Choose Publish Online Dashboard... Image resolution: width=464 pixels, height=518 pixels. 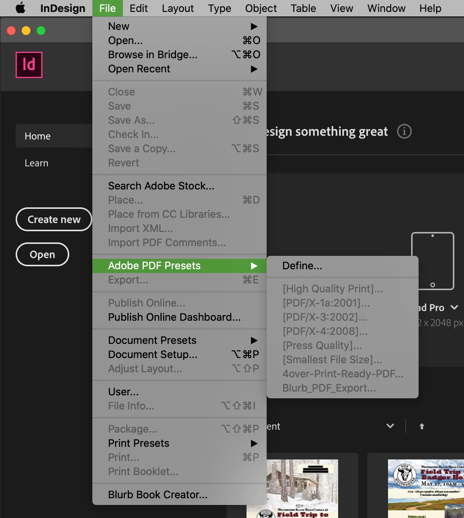pos(179,317)
